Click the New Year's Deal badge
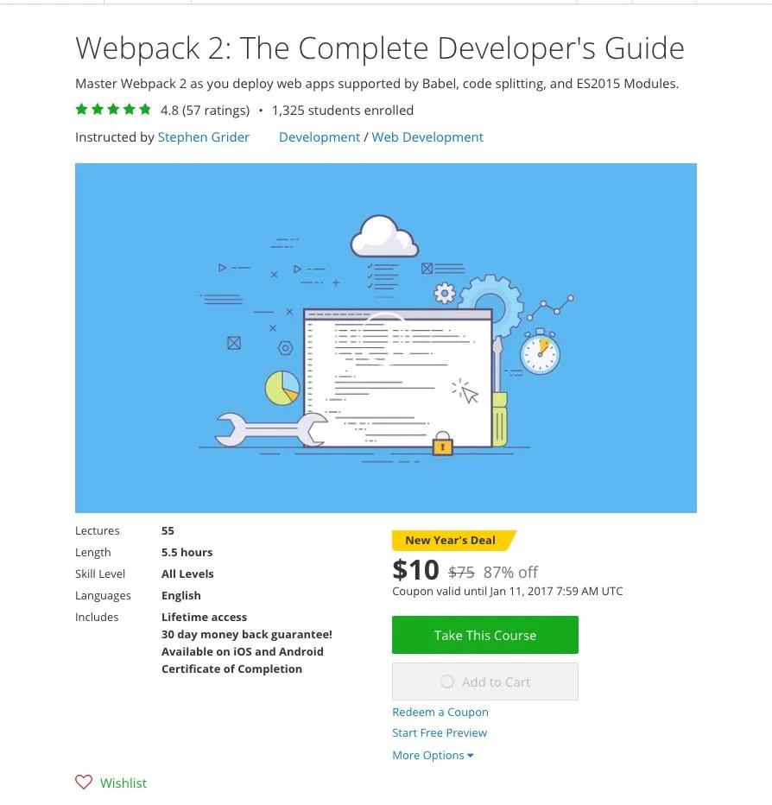The width and height of the screenshot is (772, 805). click(451, 541)
